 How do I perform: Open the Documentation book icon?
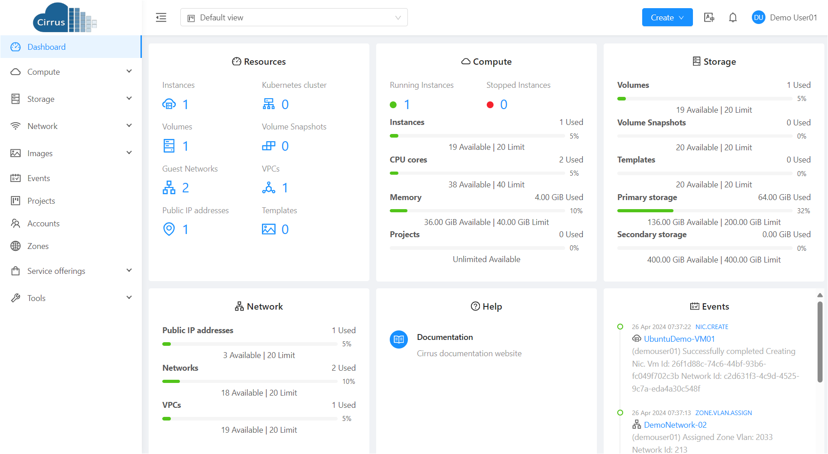(399, 339)
